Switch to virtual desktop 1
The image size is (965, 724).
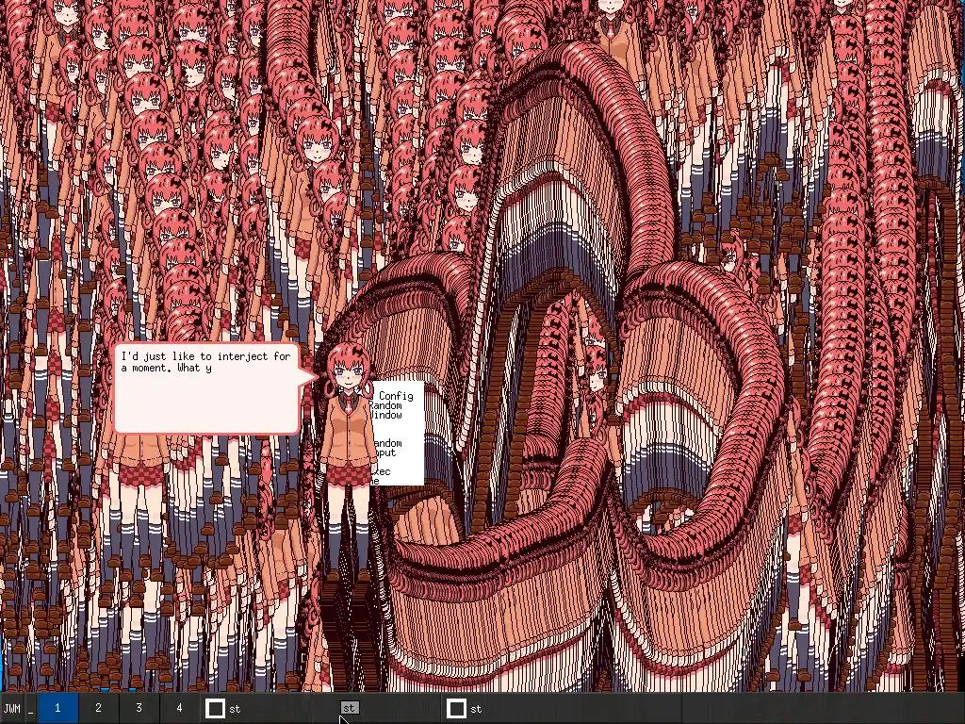point(57,709)
